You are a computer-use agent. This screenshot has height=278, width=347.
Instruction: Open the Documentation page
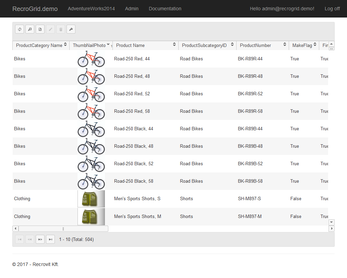165,9
